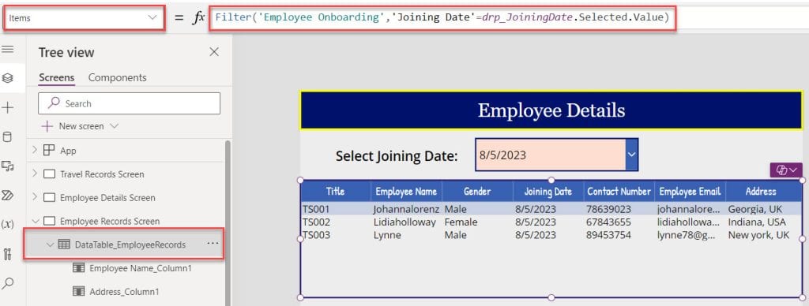Click the Employee Email column header
This screenshot has height=306, width=809.
(690, 192)
